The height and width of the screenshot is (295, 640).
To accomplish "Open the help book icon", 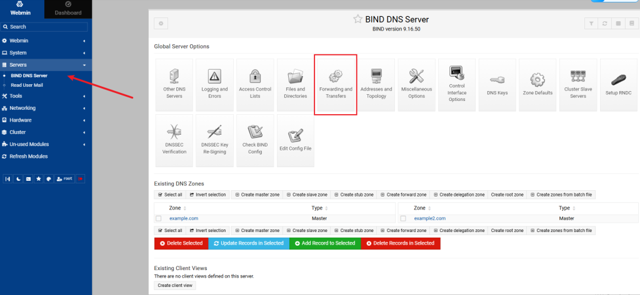I will click(x=631, y=24).
